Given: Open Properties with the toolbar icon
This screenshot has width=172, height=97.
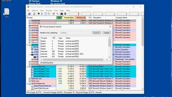Looking at the screenshot, I should click(53, 14).
